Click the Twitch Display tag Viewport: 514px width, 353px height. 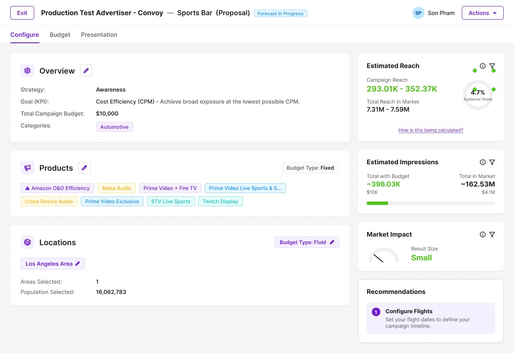pyautogui.click(x=221, y=202)
